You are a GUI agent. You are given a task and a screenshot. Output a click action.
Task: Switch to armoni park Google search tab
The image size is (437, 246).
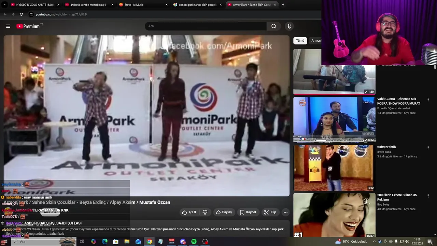pyautogui.click(x=197, y=5)
